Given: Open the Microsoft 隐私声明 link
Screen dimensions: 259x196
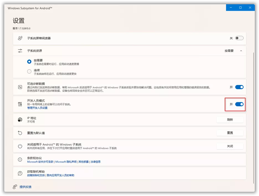Looking at the screenshot, I should click(66, 162).
